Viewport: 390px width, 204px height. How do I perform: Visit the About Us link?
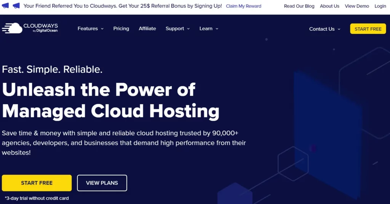tap(329, 6)
